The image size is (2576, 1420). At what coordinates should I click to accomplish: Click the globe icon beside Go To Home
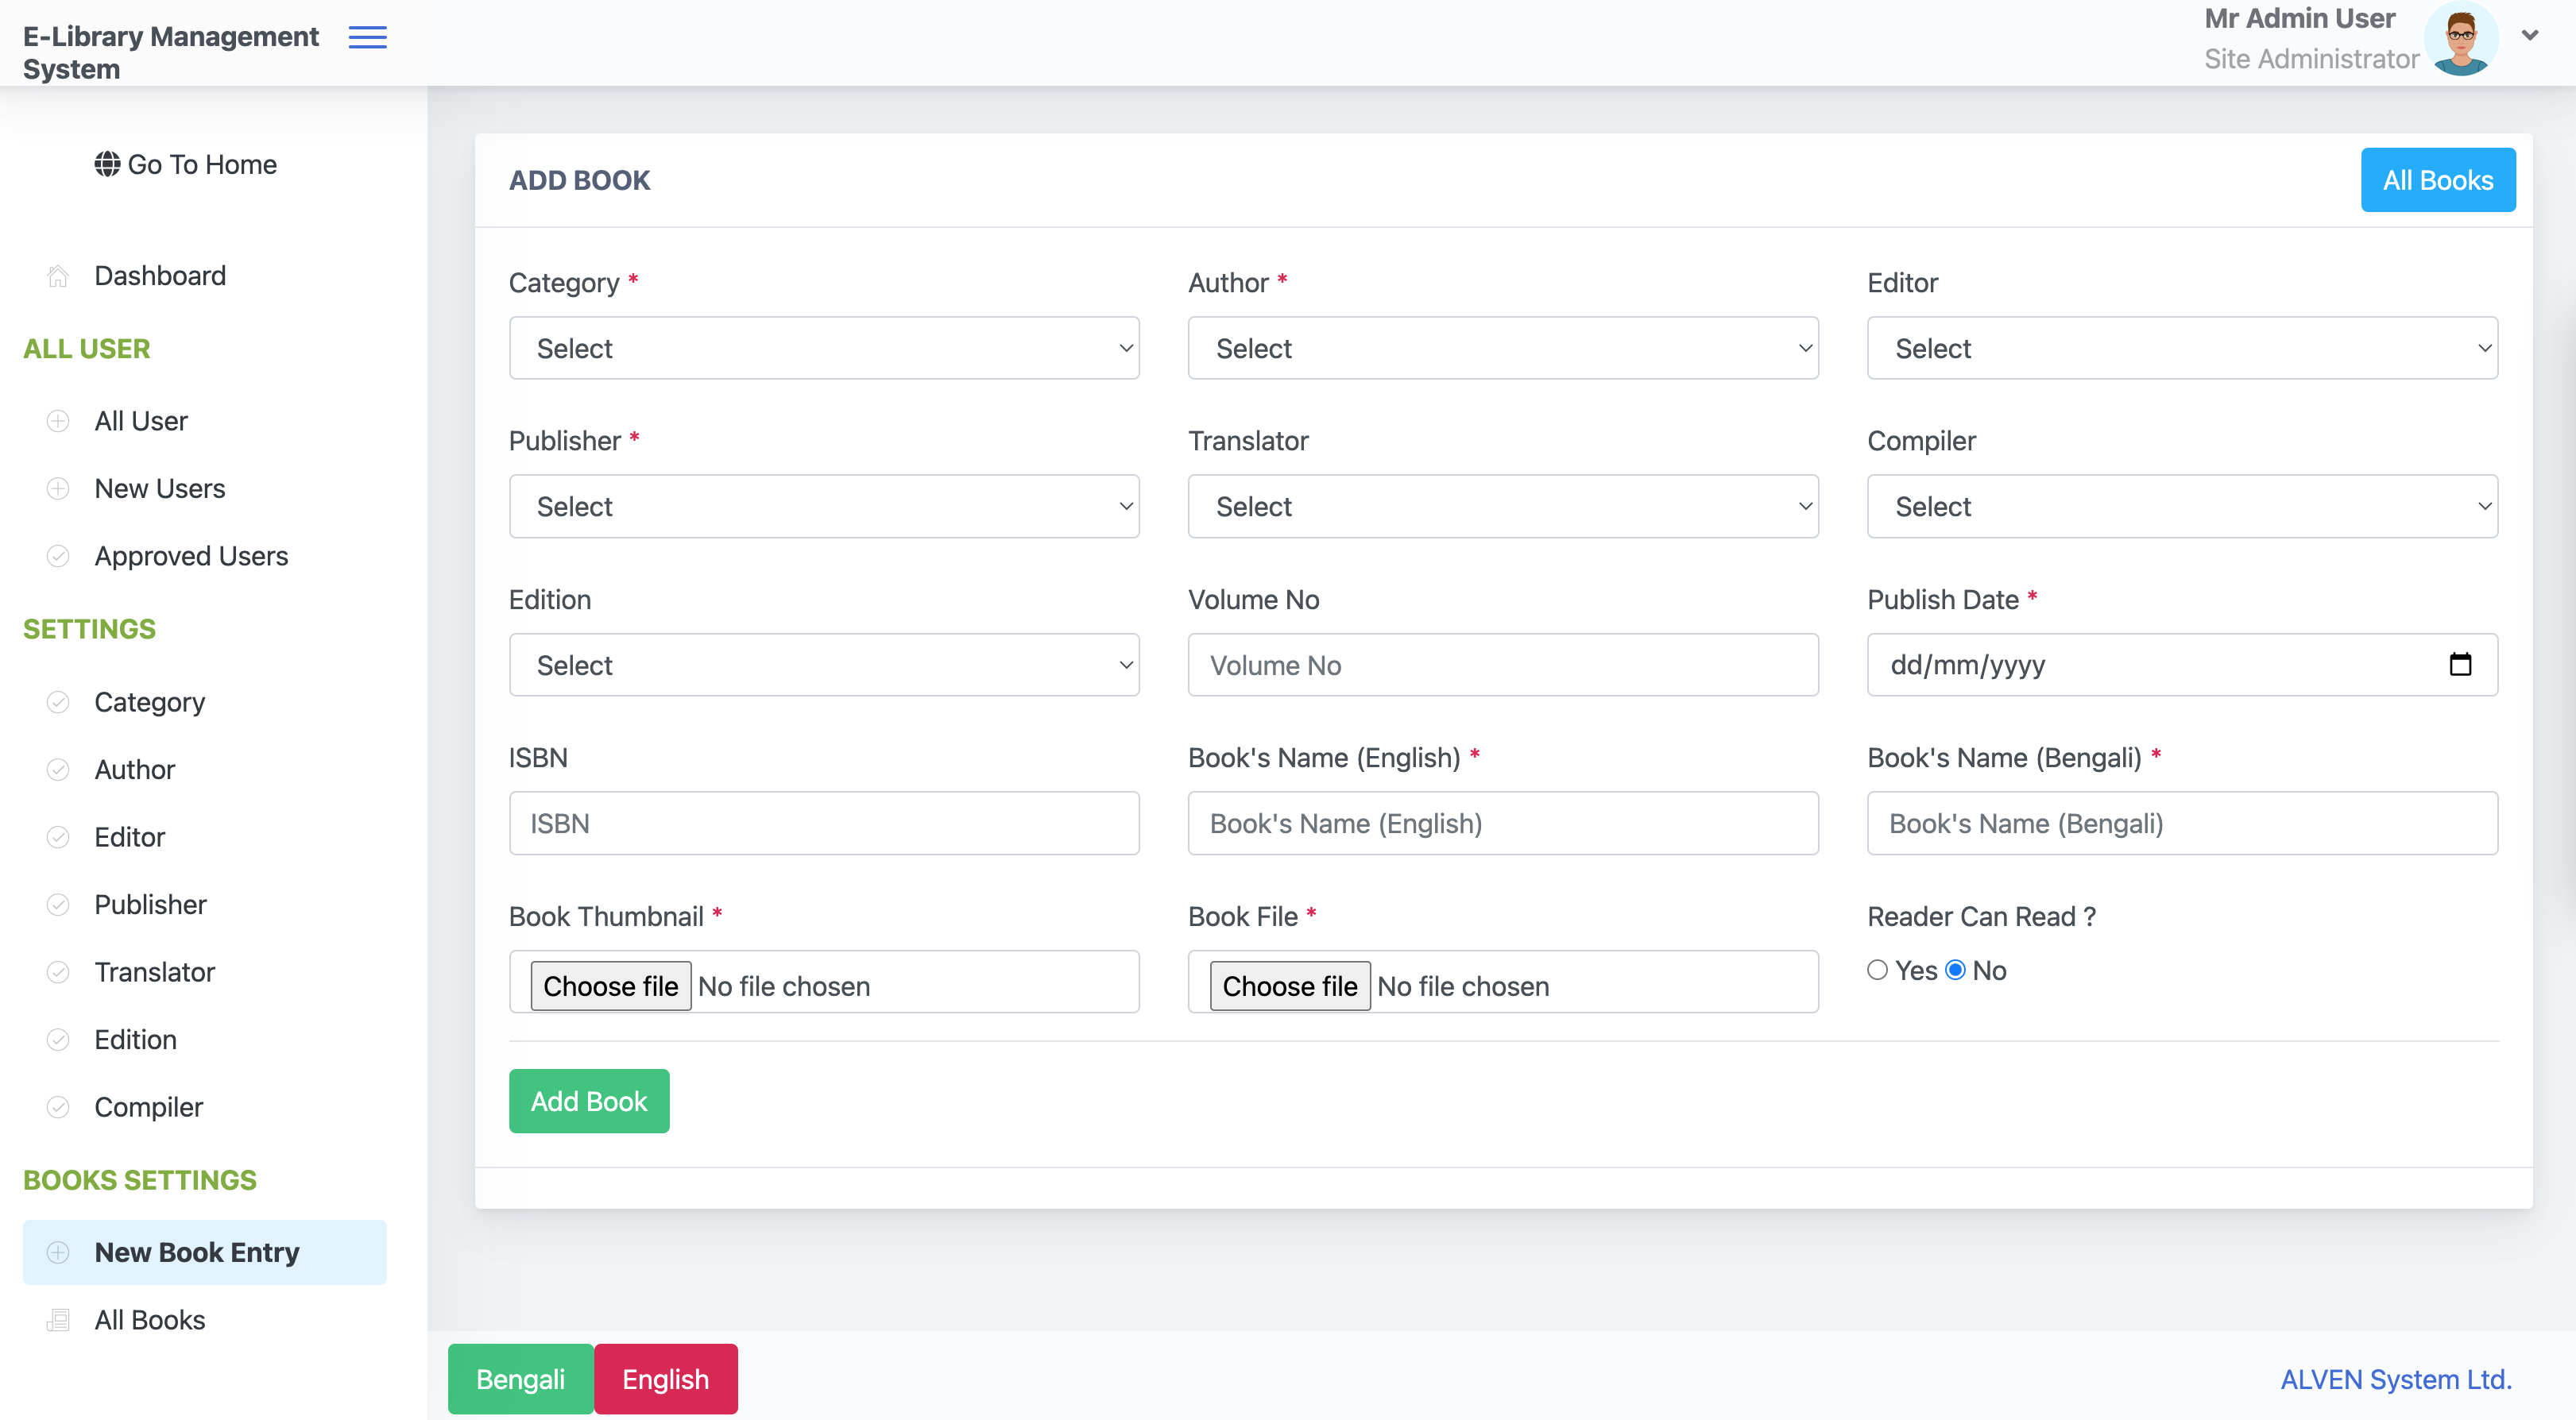click(107, 164)
